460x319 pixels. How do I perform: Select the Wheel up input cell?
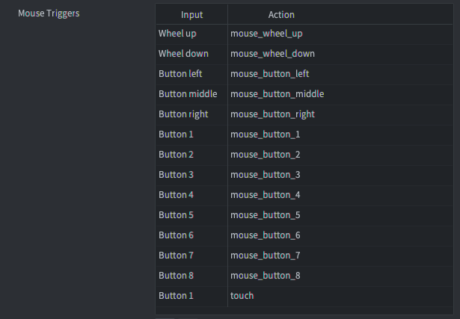191,34
